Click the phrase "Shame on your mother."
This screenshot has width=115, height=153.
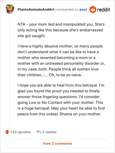80,114
